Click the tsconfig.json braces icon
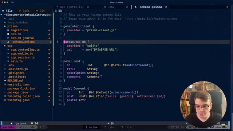This screenshot has width=233, height=131. (5, 100)
